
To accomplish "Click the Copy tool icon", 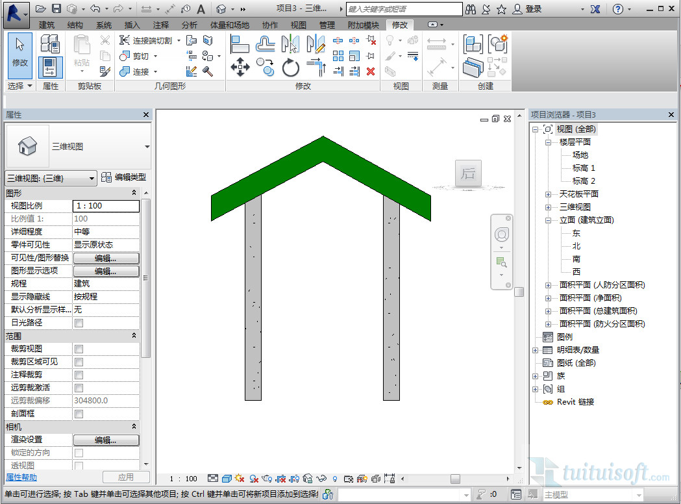I will pyautogui.click(x=265, y=66).
